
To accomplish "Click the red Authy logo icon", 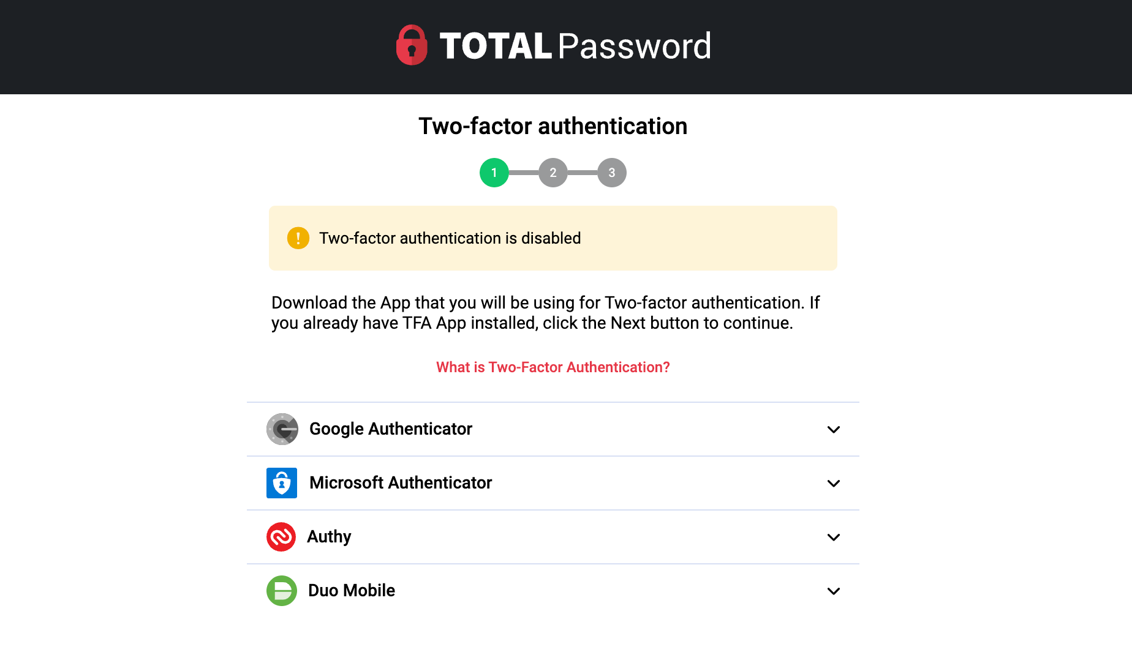I will [x=281, y=537].
